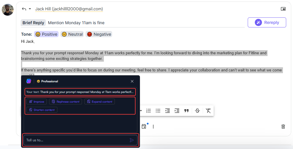Screen dimensions: 293x149
Task: Decrease indent using the outdent icon
Action: 168,111
